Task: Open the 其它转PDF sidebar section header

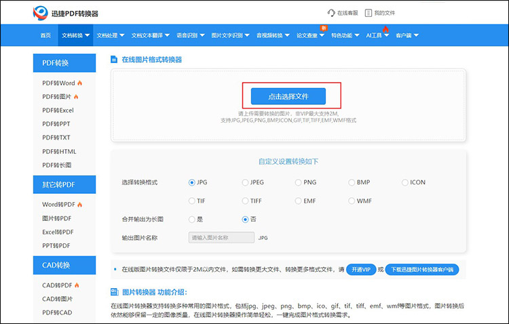Action: (64, 184)
